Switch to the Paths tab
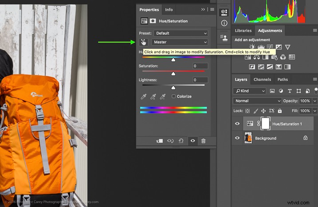 pyautogui.click(x=283, y=79)
